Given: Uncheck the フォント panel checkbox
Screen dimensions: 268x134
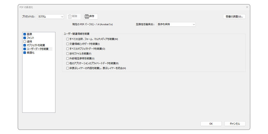Looking at the screenshot, I should pos(25,38).
